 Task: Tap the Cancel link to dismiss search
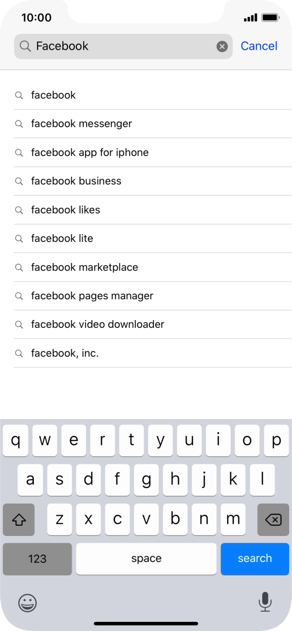259,46
